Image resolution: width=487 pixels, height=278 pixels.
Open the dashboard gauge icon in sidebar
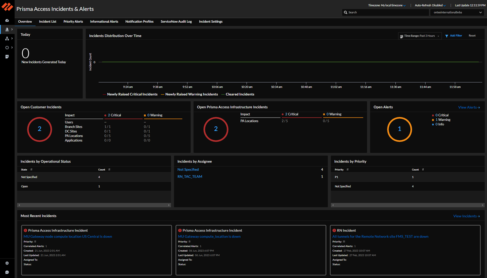(x=7, y=20)
